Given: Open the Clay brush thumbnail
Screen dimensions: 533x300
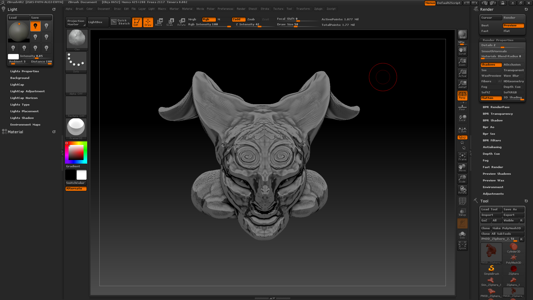Looking at the screenshot, I should (x=77, y=39).
